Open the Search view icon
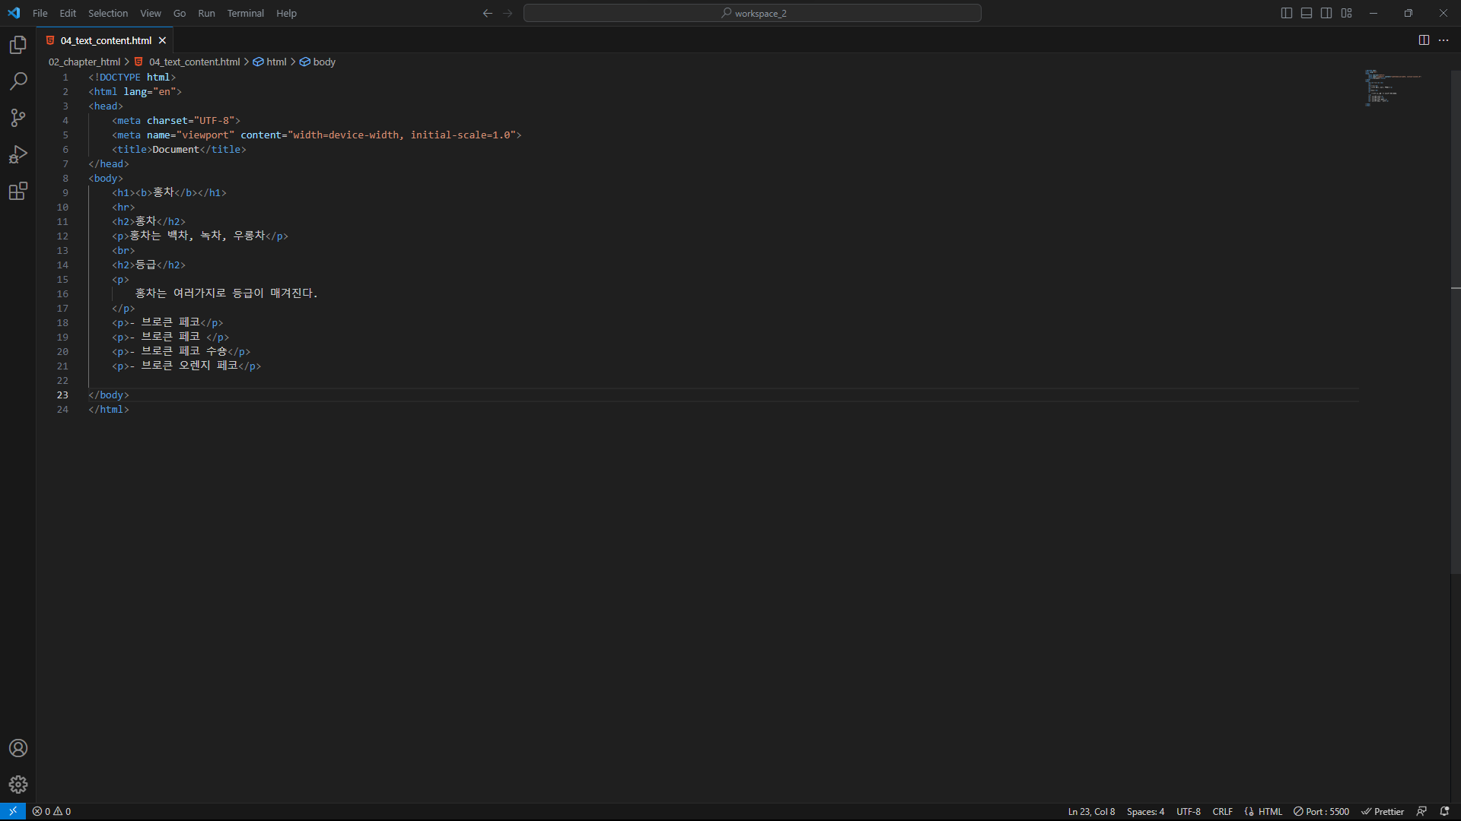The height and width of the screenshot is (821, 1461). pyautogui.click(x=18, y=81)
